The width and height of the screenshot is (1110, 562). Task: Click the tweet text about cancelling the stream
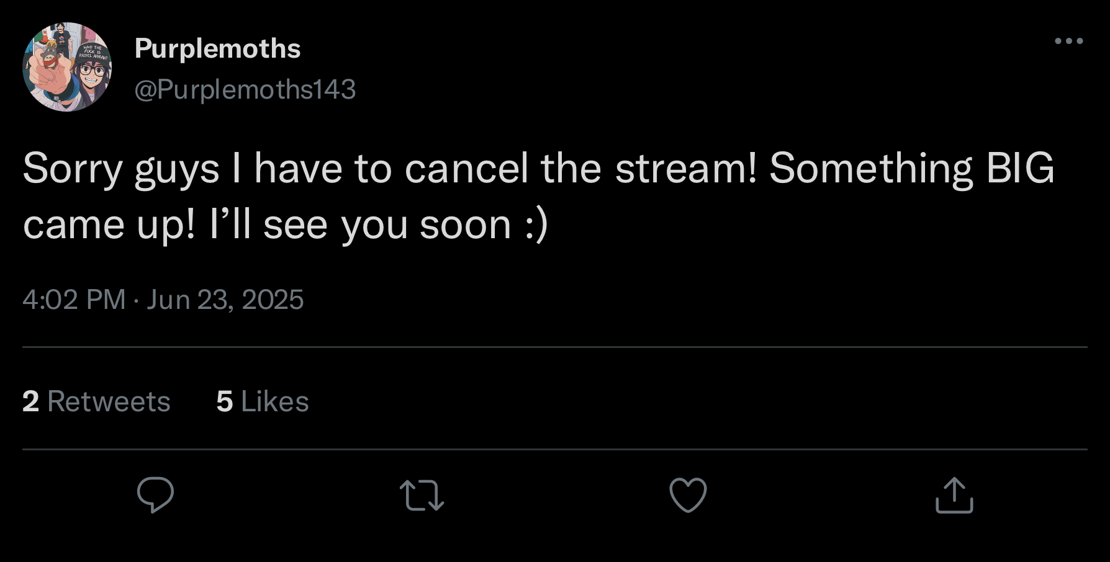click(x=538, y=196)
